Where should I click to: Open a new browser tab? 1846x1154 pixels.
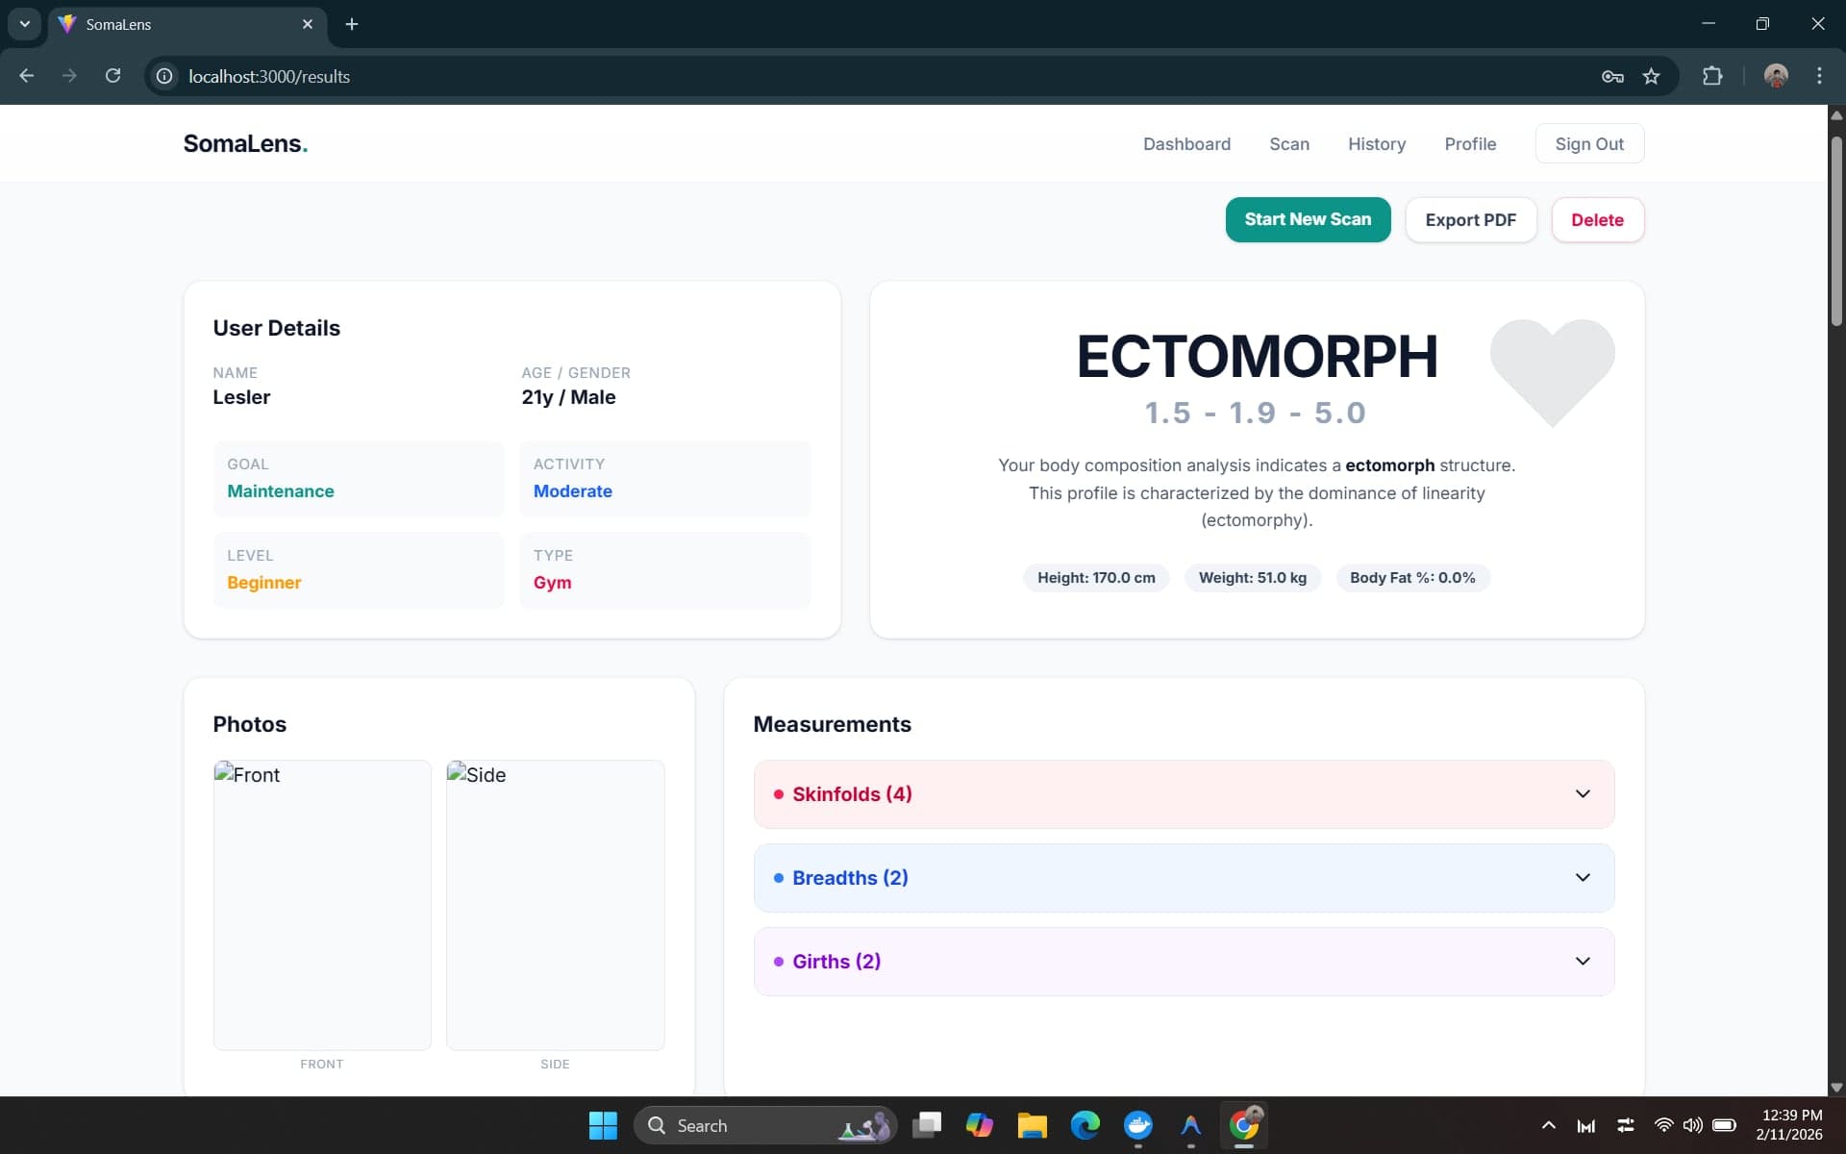click(x=352, y=24)
